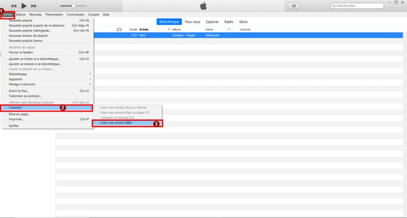The height and width of the screenshot is (218, 407).
Task: Expand the Bibliothèque submenu
Action: 48,74
